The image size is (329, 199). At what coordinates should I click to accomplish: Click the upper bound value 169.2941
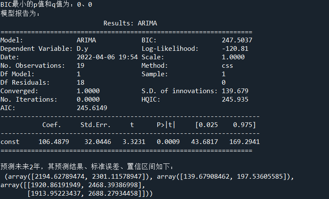245,142
